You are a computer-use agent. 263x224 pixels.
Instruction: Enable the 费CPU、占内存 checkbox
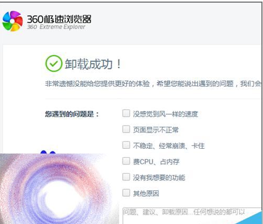click(126, 161)
